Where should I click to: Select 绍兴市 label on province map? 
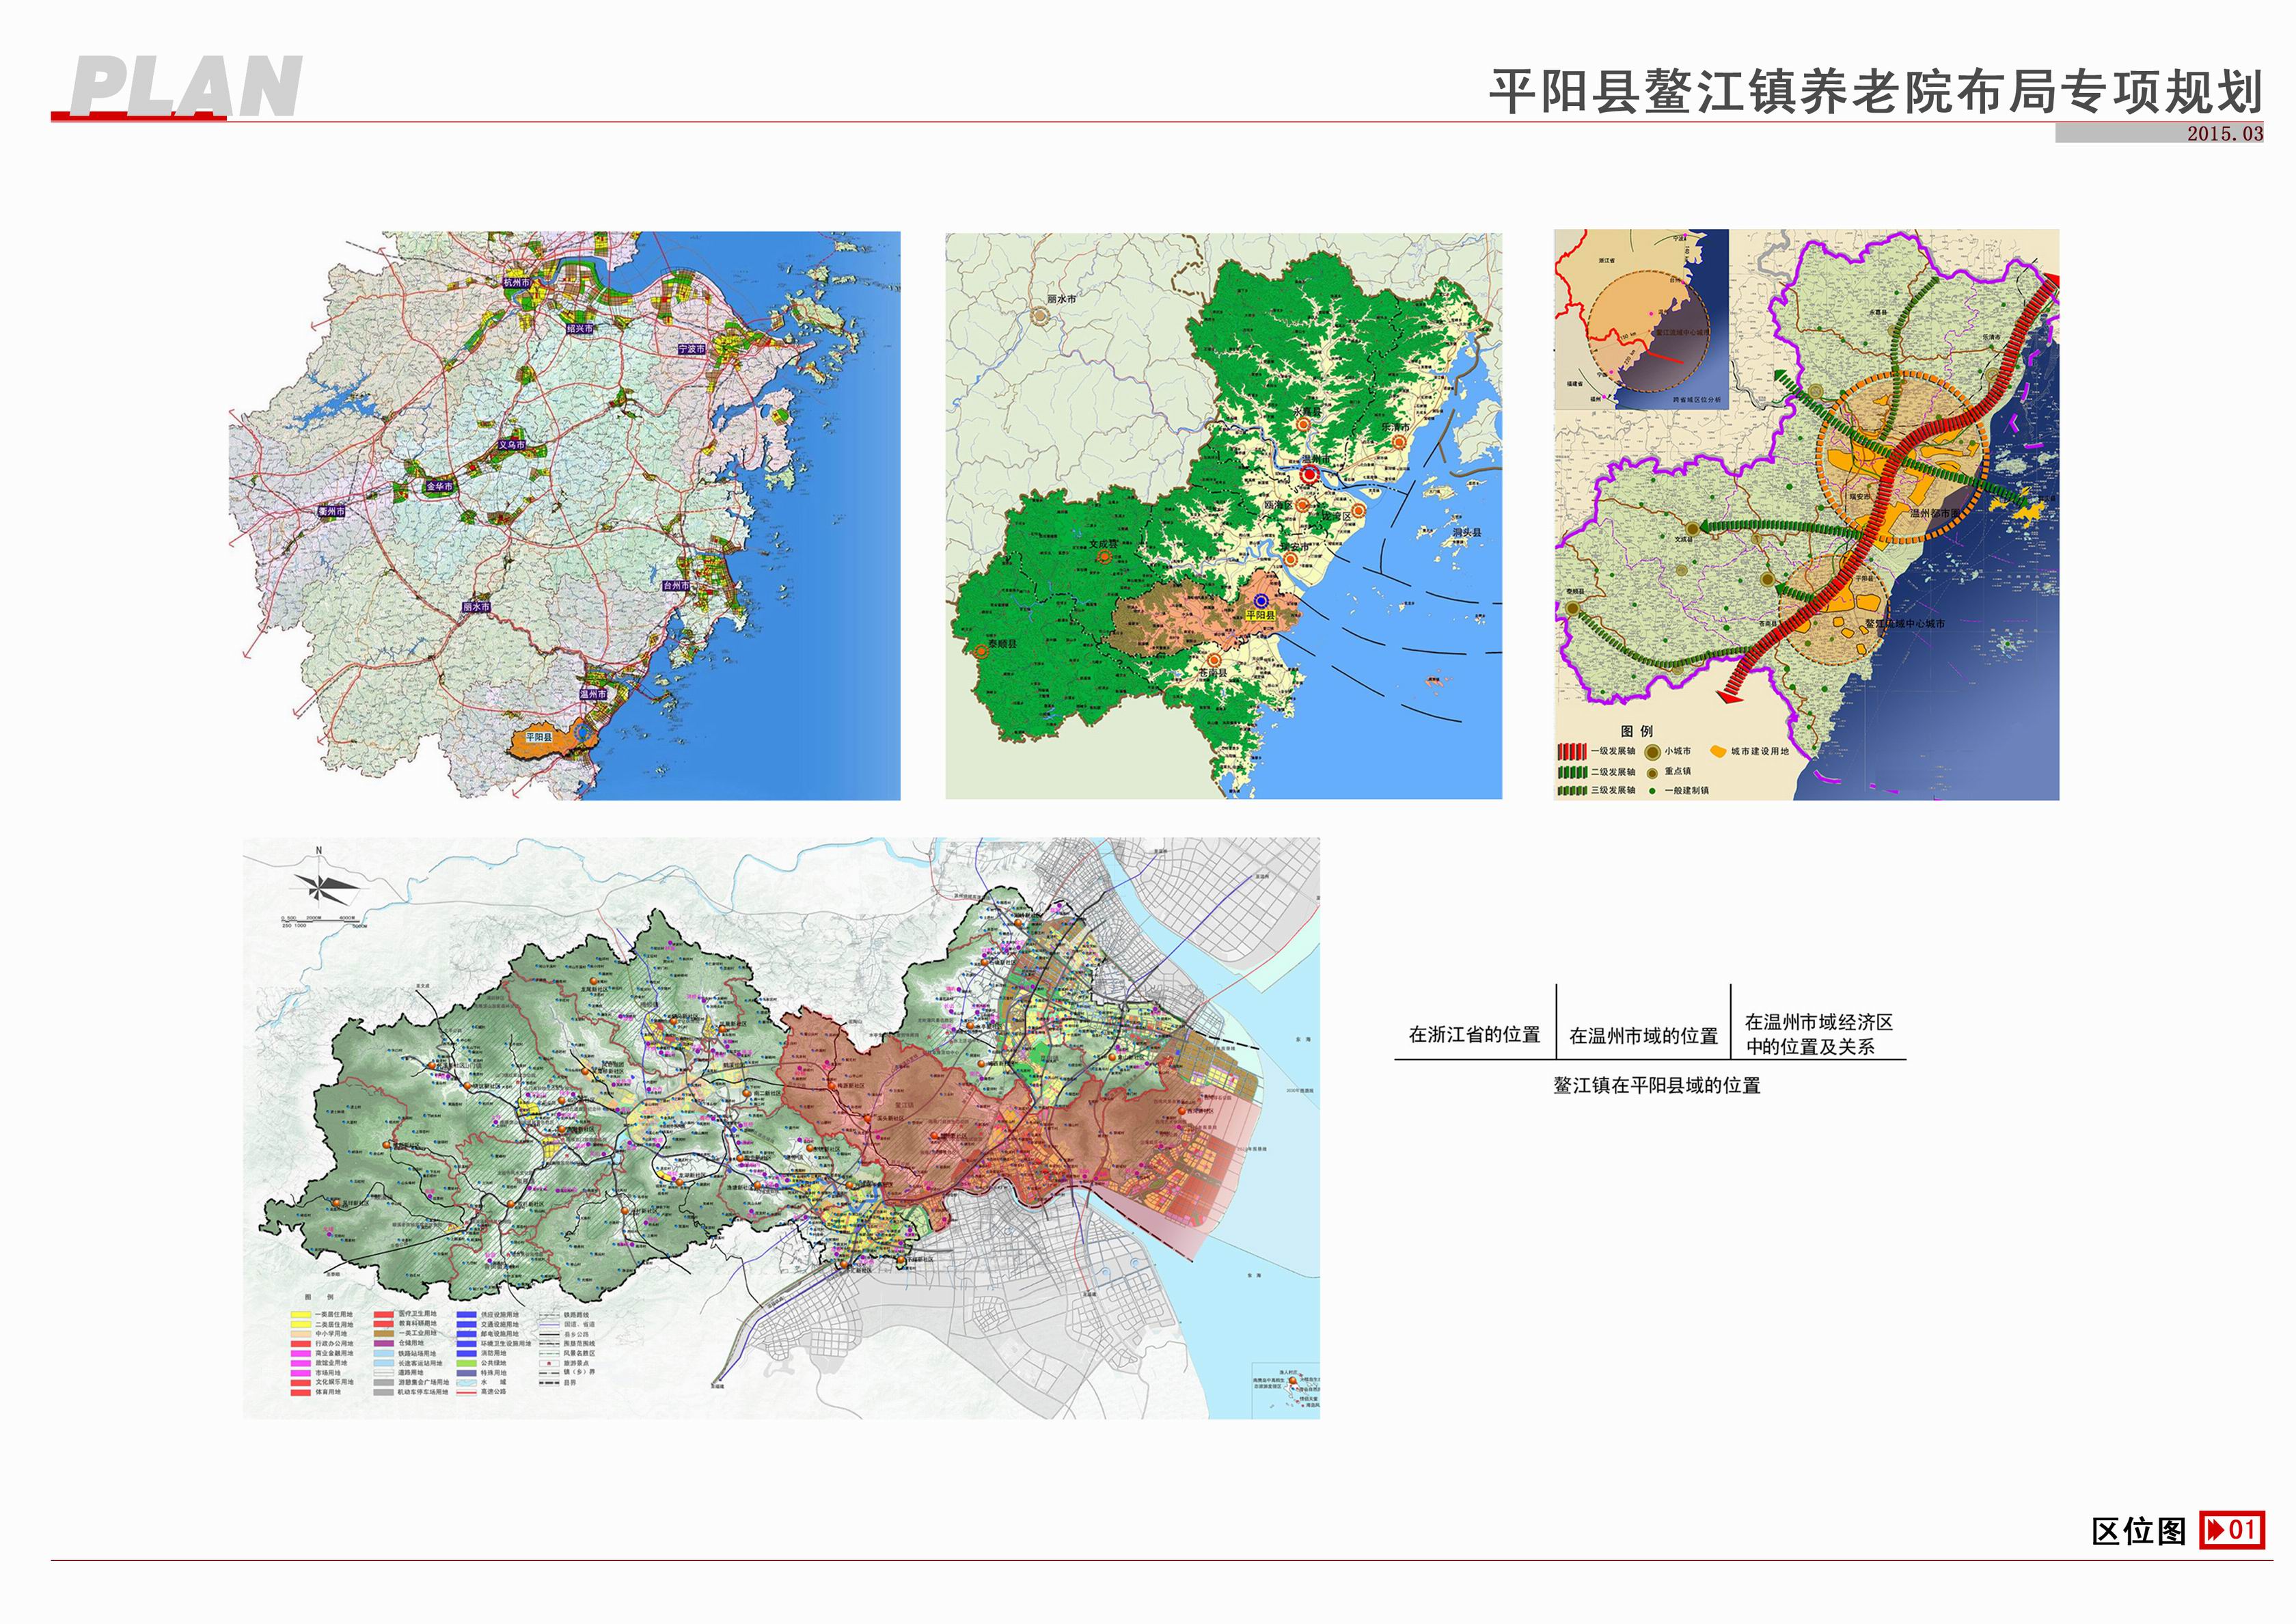pyautogui.click(x=580, y=328)
